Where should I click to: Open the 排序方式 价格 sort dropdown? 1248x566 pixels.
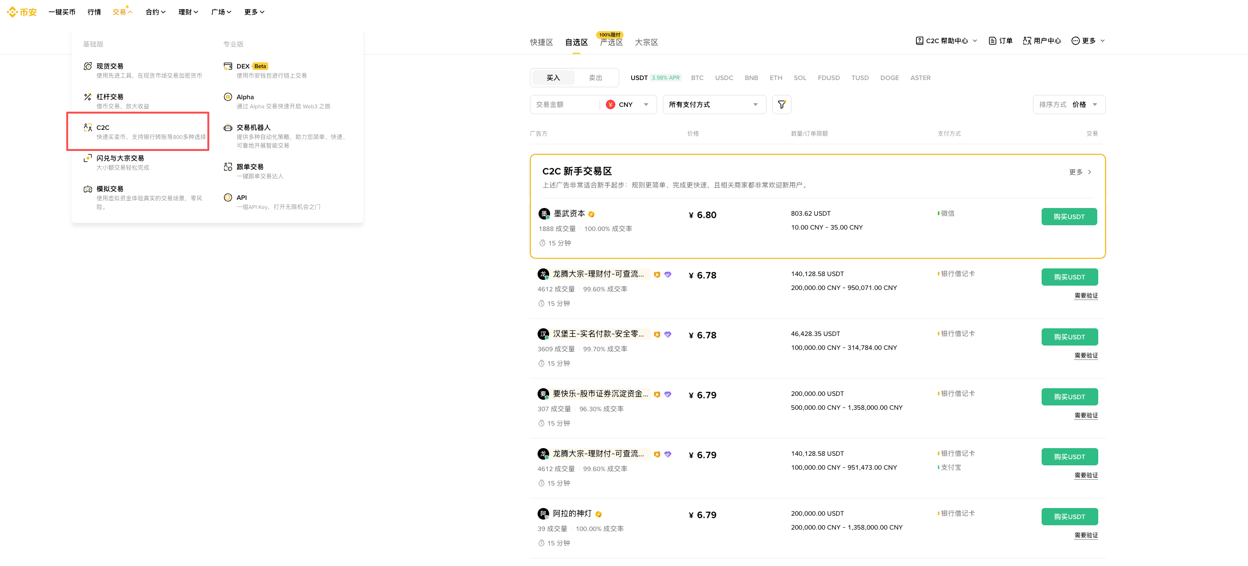click(x=1069, y=104)
